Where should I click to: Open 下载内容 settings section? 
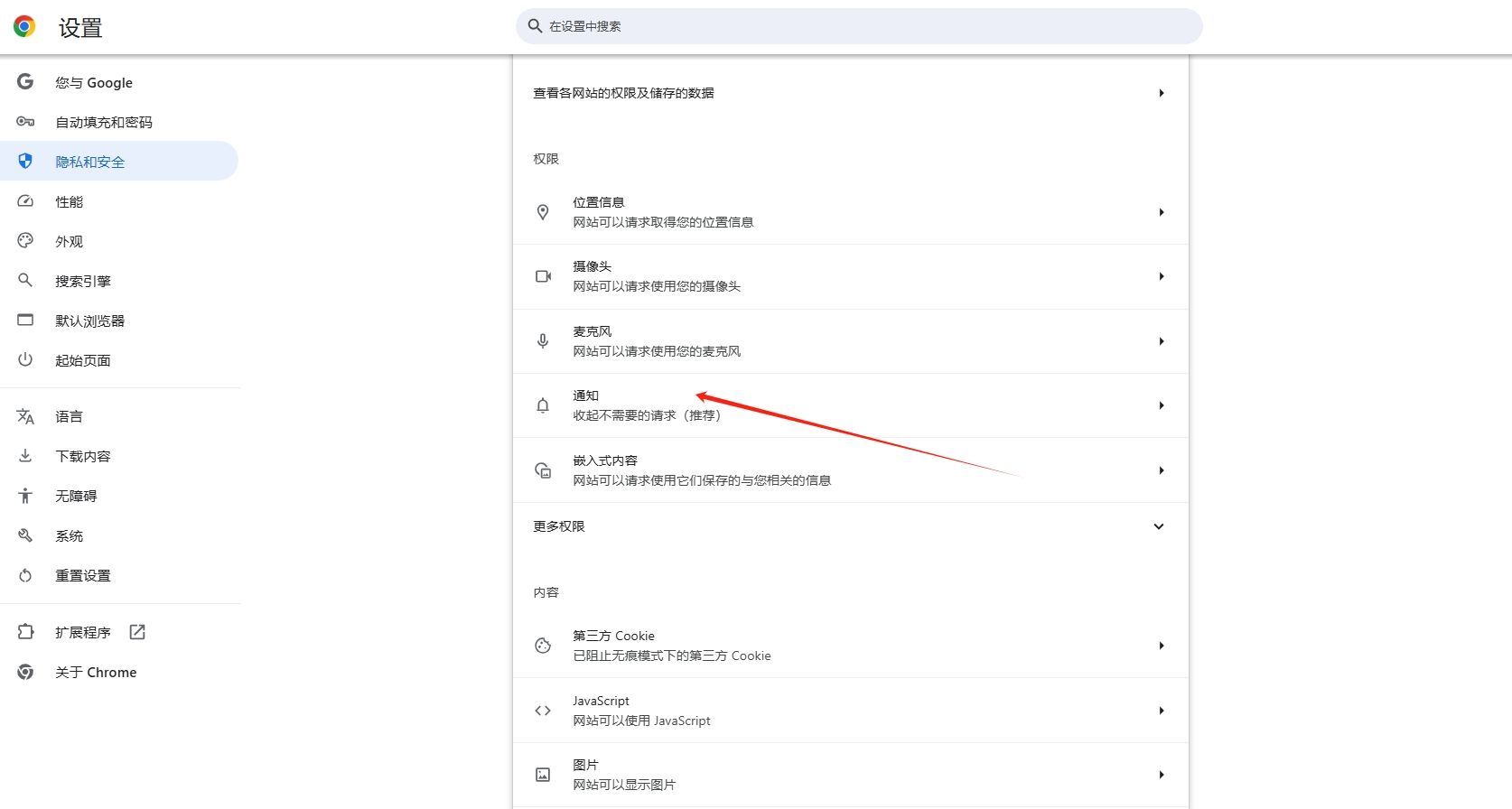(x=119, y=456)
